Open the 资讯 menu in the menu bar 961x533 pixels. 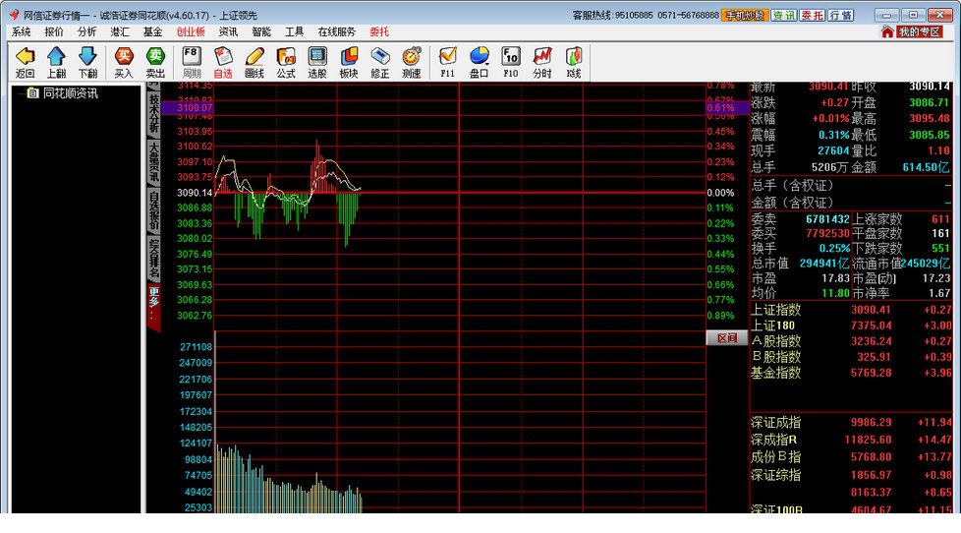(x=229, y=31)
